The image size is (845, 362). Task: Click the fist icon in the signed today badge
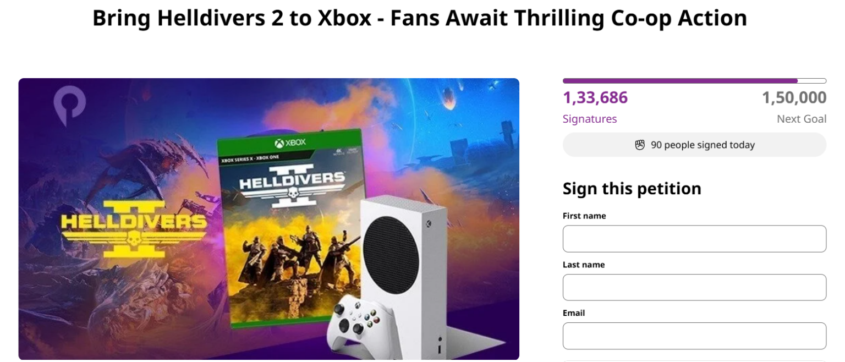(x=640, y=145)
